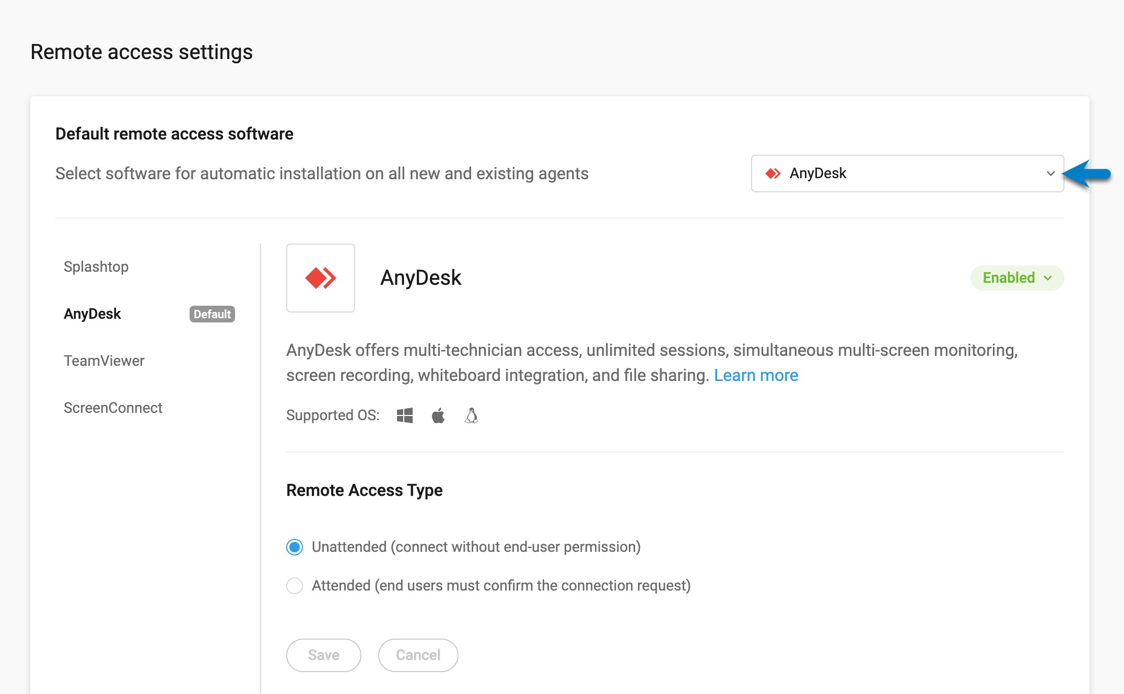This screenshot has height=694, width=1124.
Task: Open the default remote access software dropdown
Action: [x=907, y=173]
